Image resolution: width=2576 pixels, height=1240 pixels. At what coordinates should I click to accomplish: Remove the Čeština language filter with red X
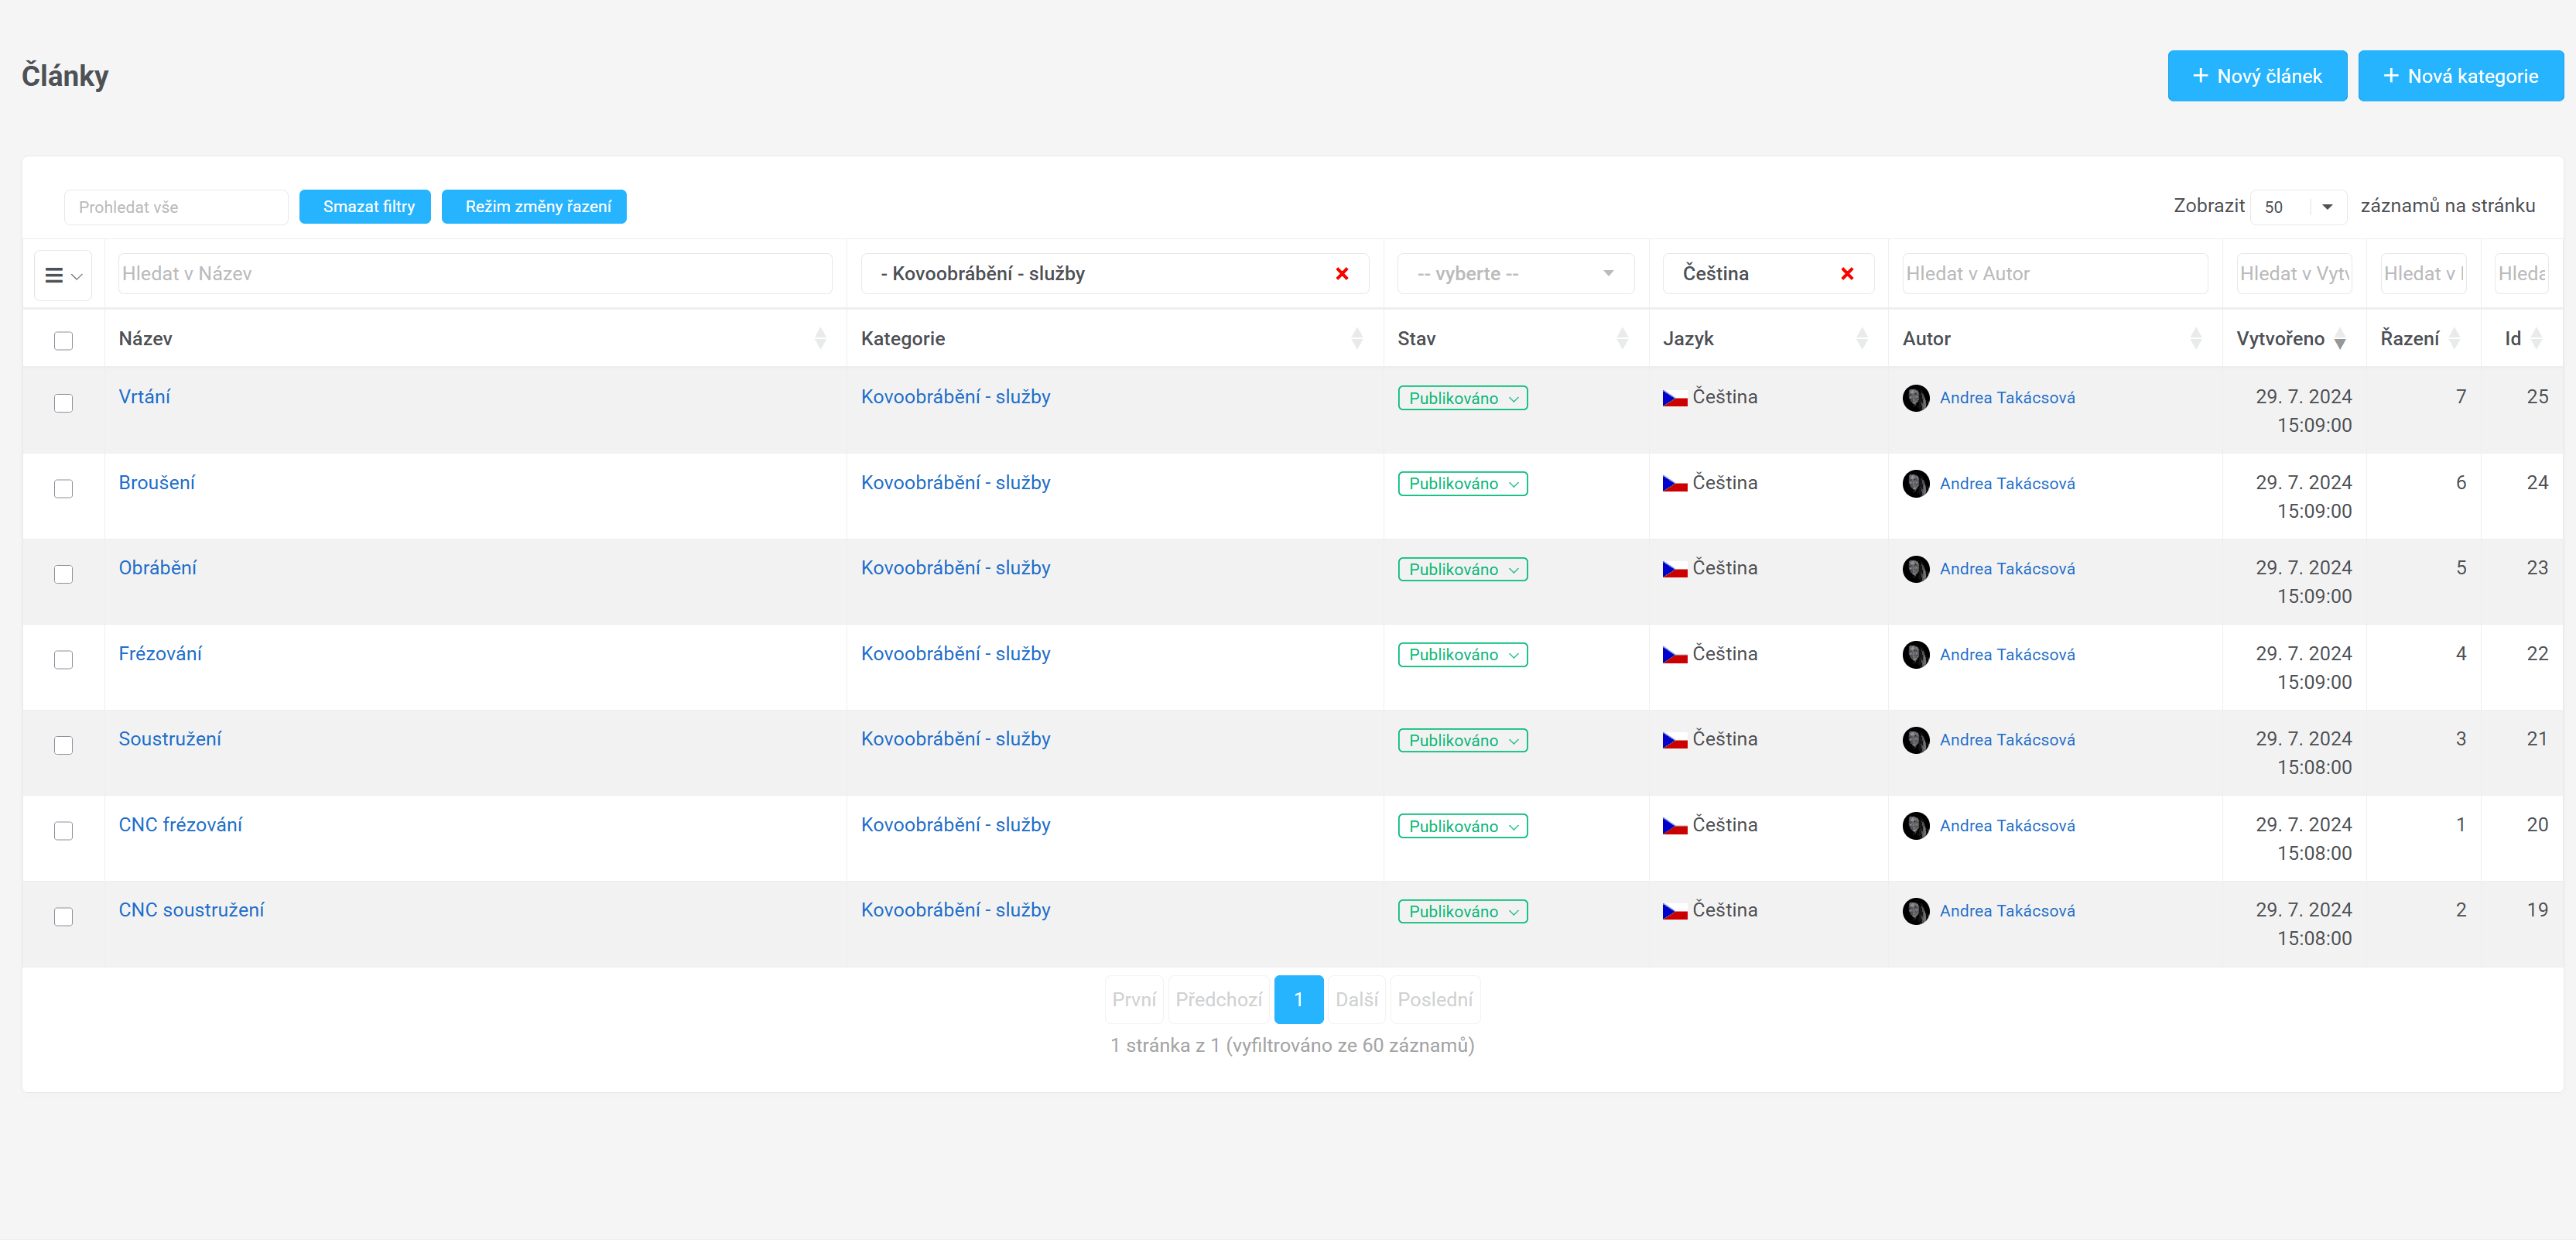tap(1847, 274)
